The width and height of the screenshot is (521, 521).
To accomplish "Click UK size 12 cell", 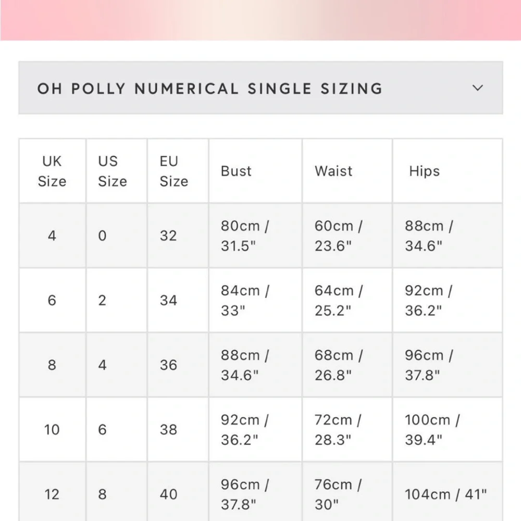I will [x=53, y=494].
